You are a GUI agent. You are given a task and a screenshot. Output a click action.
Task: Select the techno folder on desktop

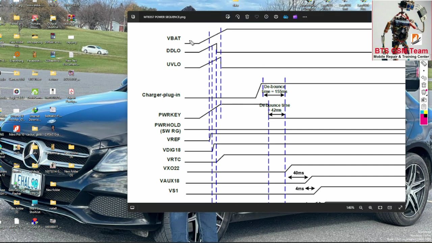(x=53, y=75)
